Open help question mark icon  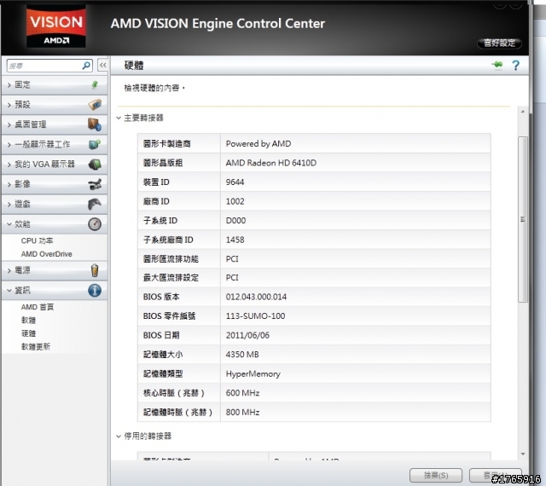click(515, 65)
